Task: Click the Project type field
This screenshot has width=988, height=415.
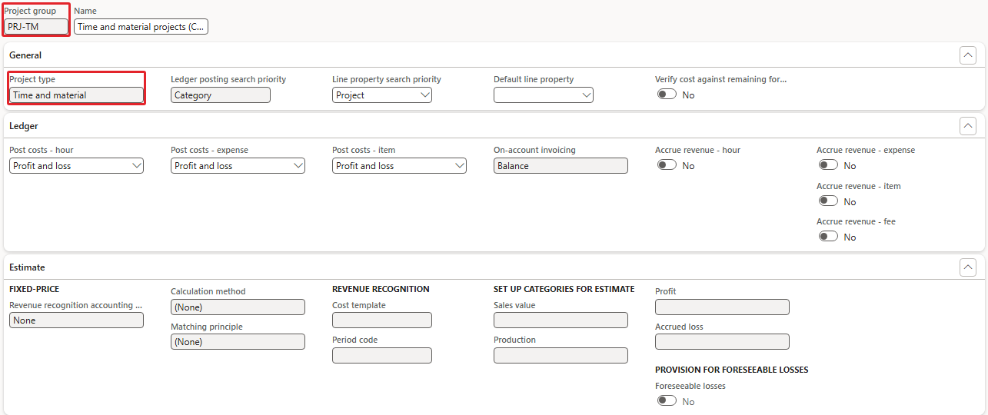Action: (x=76, y=95)
